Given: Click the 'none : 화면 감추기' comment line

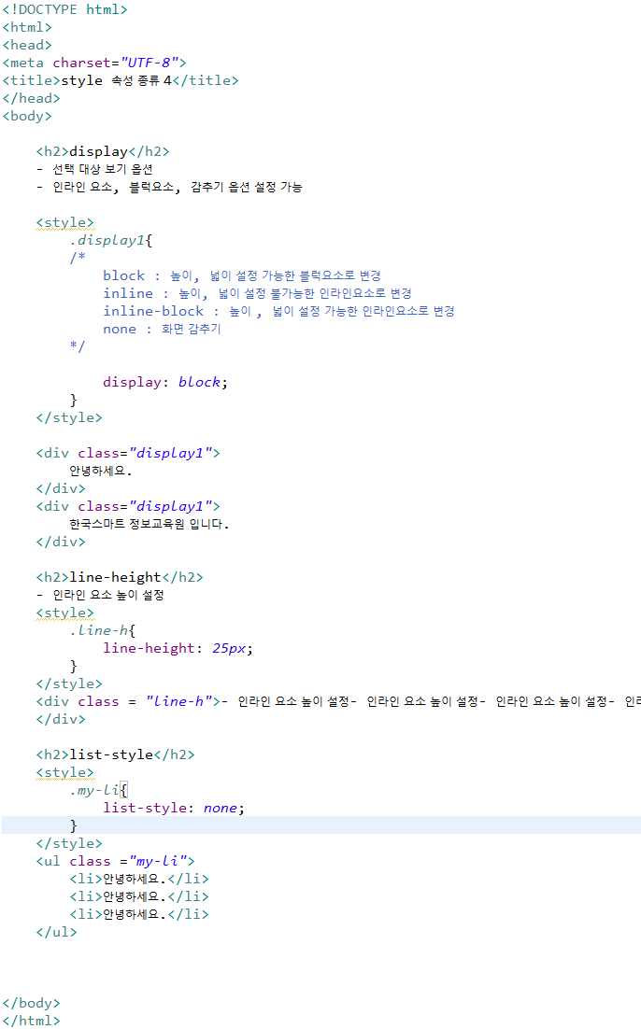Looking at the screenshot, I should (x=162, y=329).
